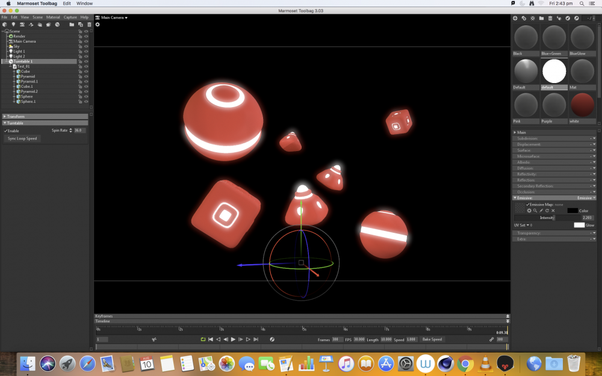This screenshot has height=376, width=602.
Task: Click the folder icon in scene toolbar
Action: (x=72, y=25)
